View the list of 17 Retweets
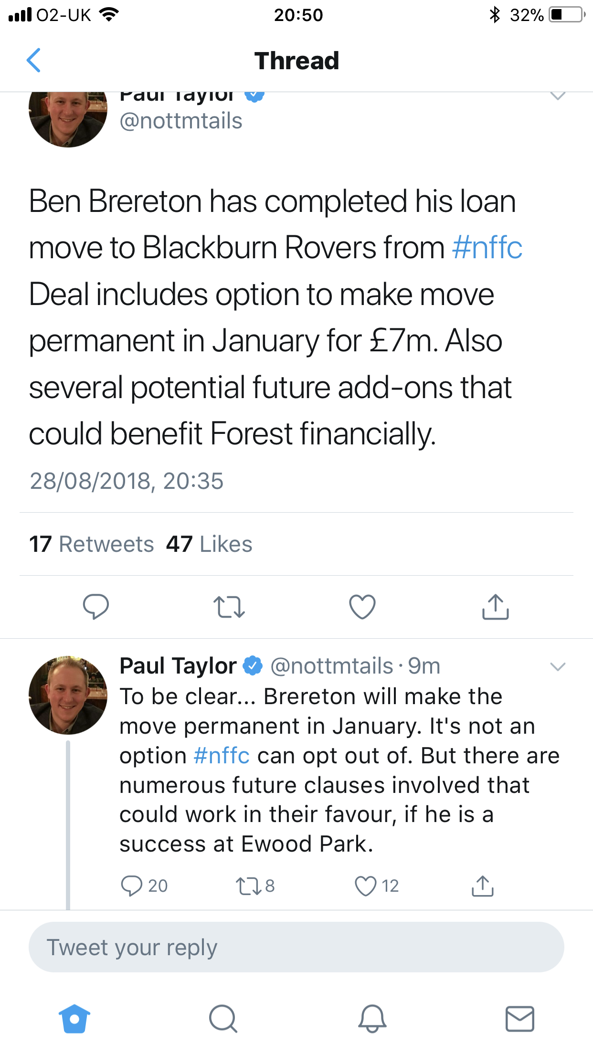The width and height of the screenshot is (593, 1054). [x=92, y=544]
